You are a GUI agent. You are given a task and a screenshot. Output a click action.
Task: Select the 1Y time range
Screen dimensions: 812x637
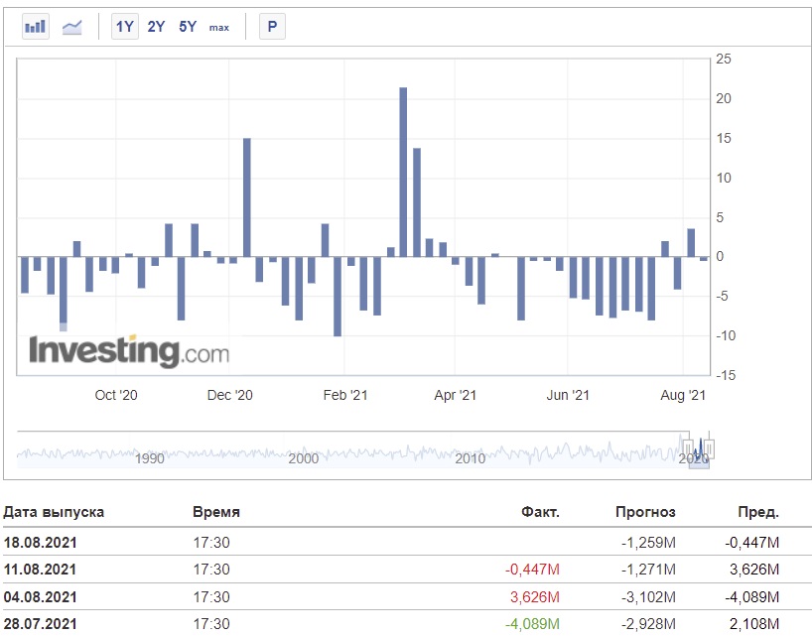pyautogui.click(x=125, y=27)
